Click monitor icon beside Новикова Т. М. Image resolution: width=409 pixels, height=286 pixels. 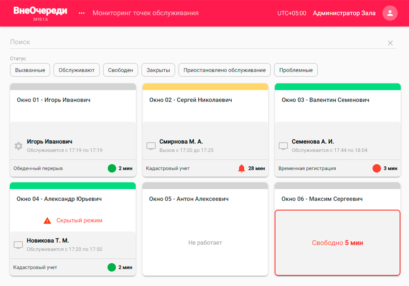pos(18,245)
